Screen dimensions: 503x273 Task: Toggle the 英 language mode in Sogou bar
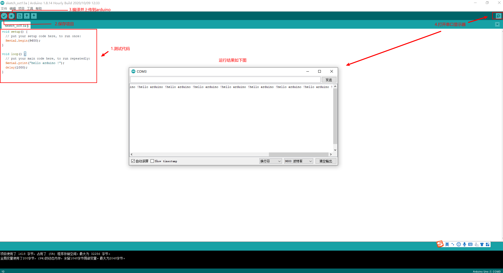tap(447, 244)
